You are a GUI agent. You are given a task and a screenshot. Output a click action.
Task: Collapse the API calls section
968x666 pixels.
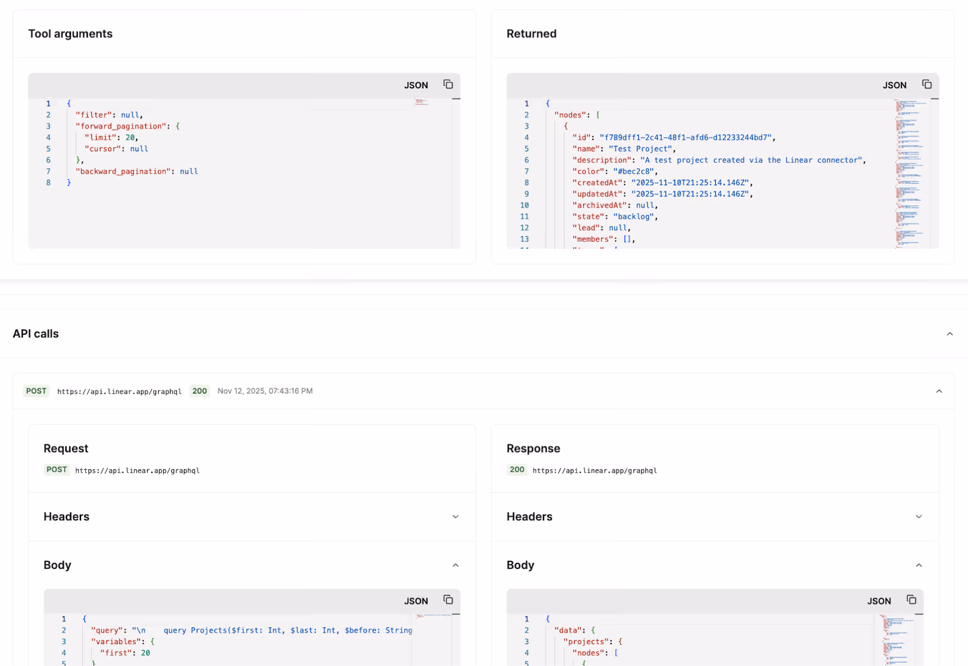(950, 334)
